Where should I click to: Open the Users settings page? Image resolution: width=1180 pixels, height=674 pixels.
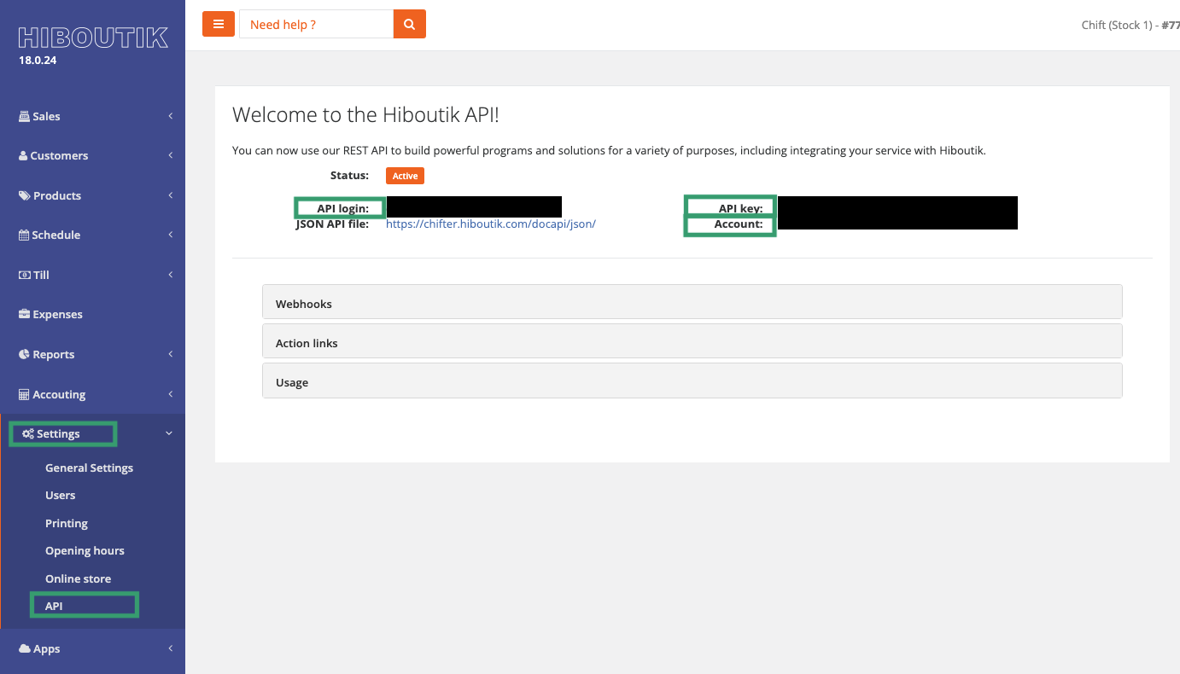(61, 495)
